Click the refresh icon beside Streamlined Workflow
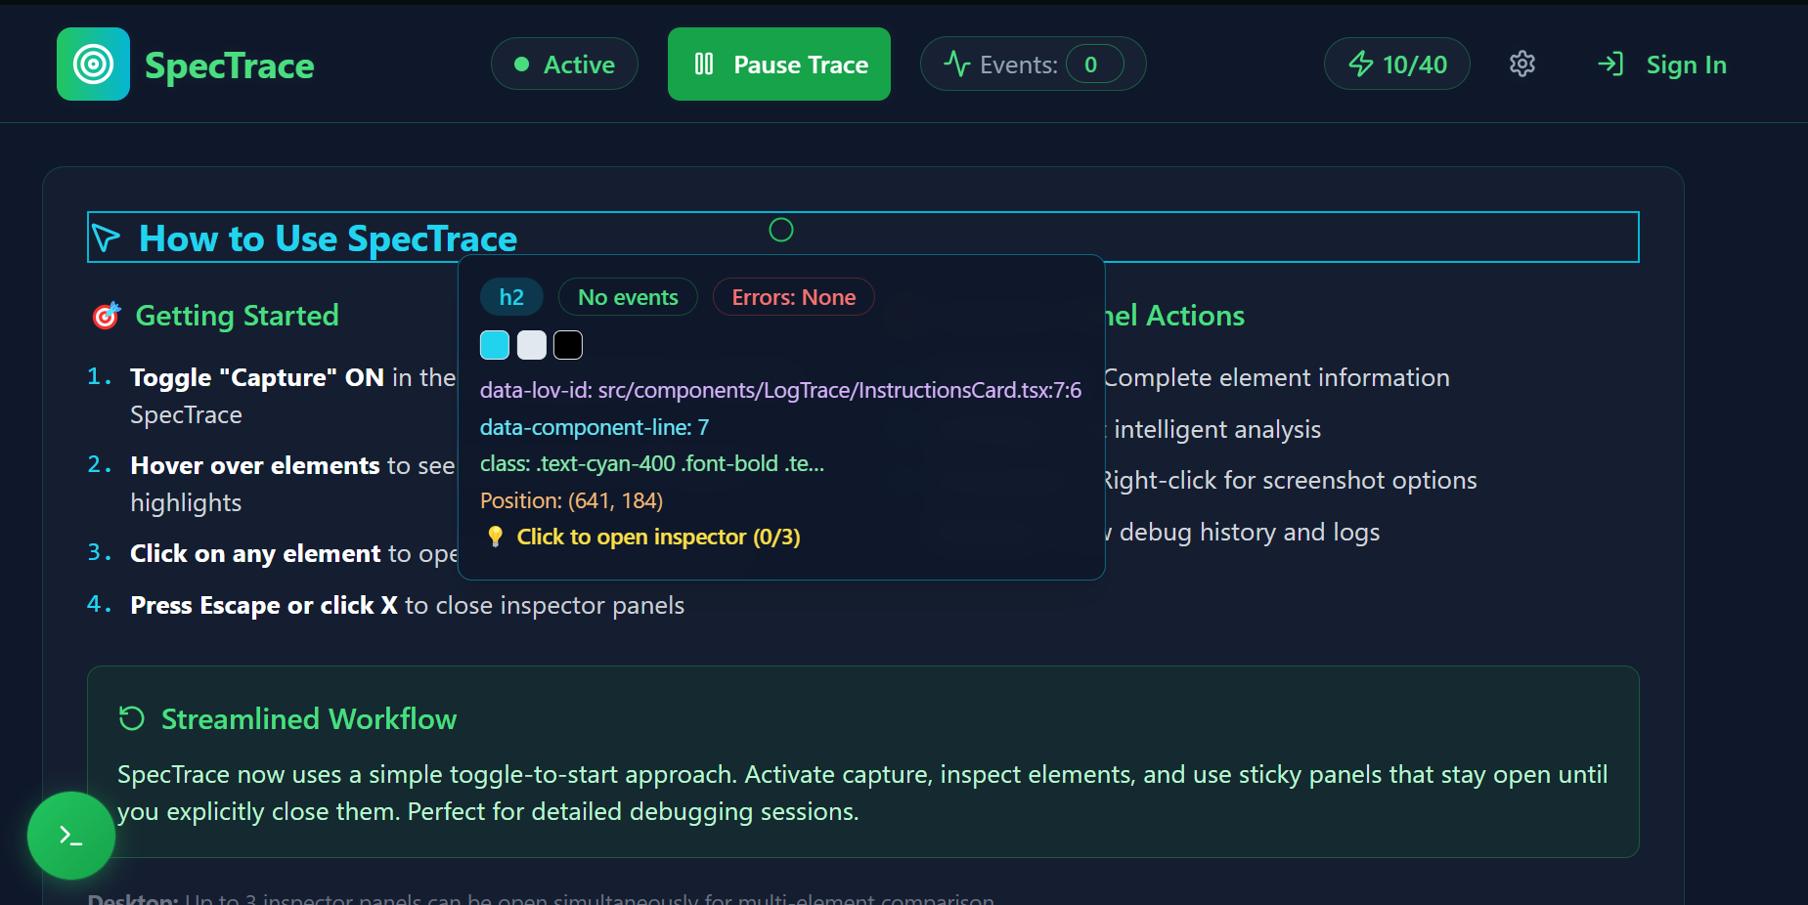Viewport: 1808px width, 905px height. pos(132,718)
